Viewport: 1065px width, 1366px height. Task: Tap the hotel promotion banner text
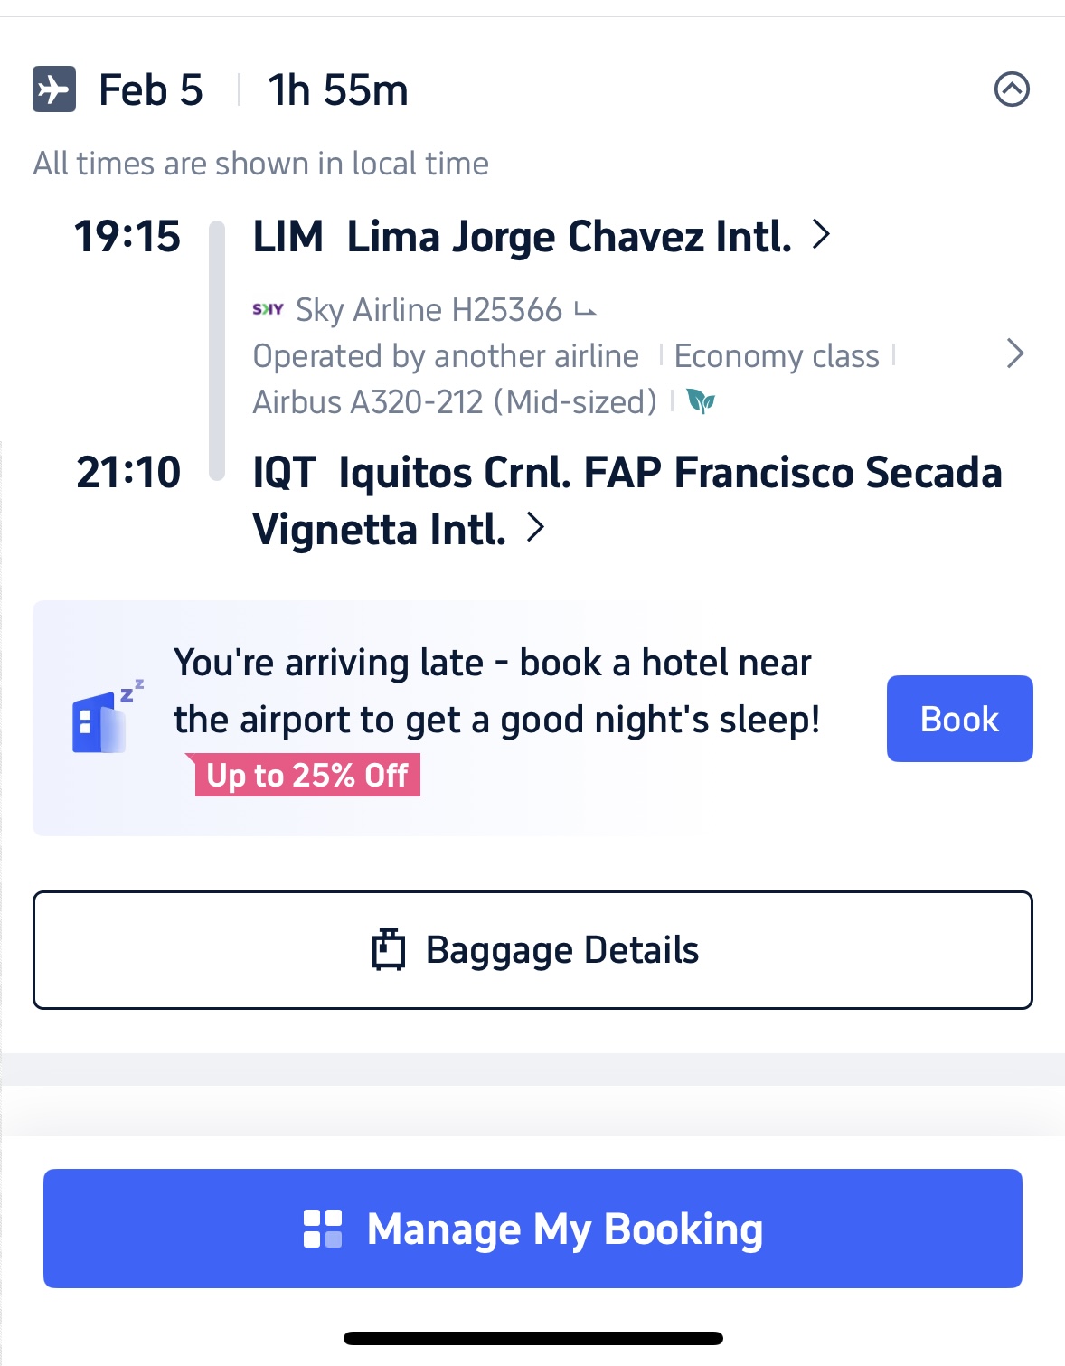click(496, 692)
